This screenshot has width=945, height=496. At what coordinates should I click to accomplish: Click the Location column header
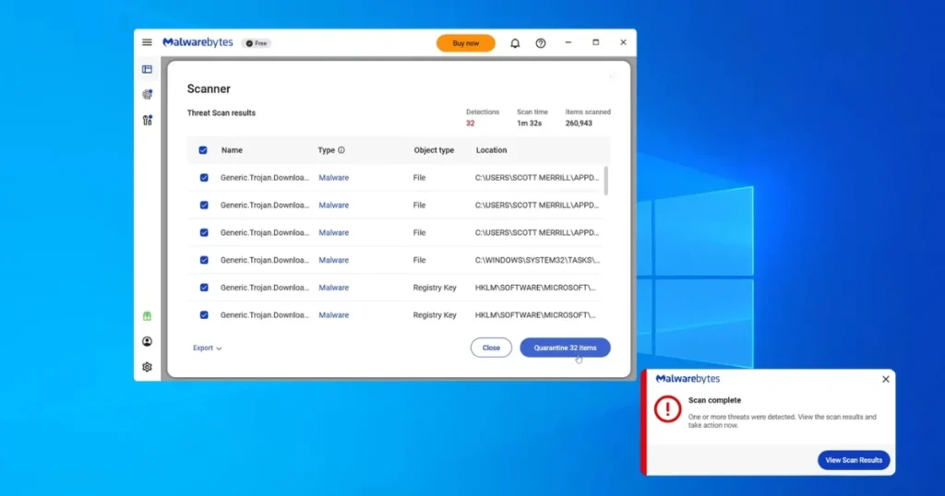tap(491, 150)
